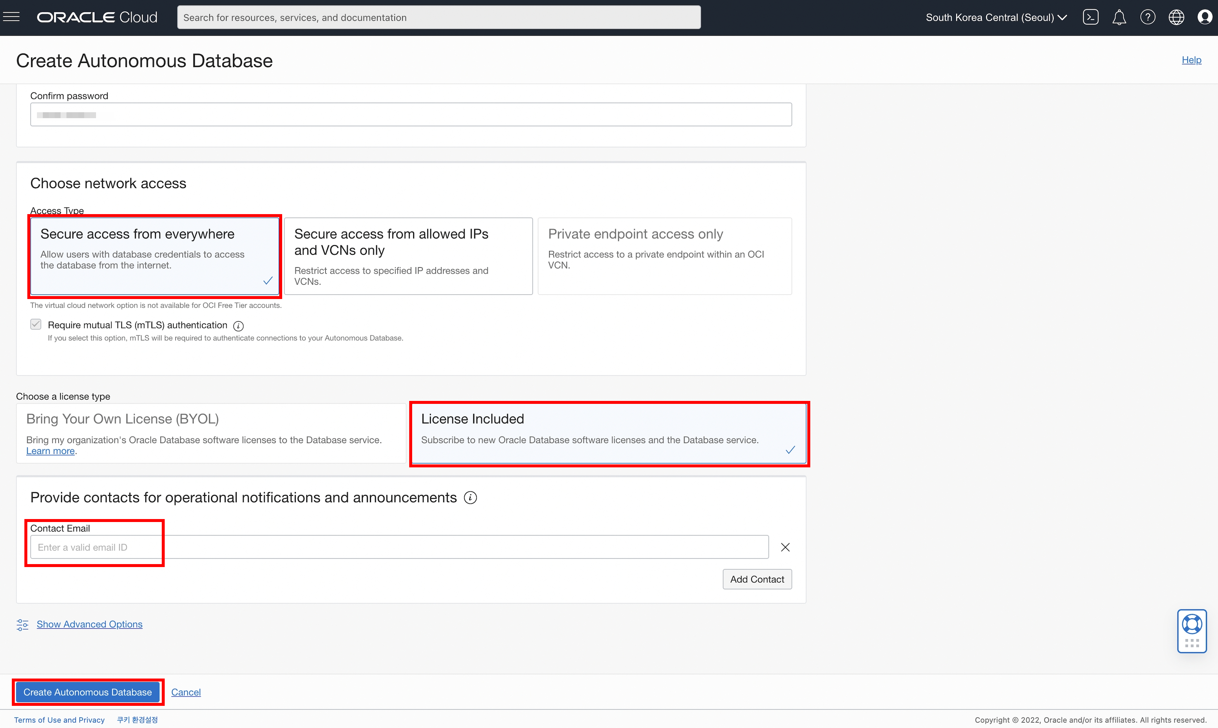
Task: Open the hamburger navigation menu
Action: click(x=11, y=17)
